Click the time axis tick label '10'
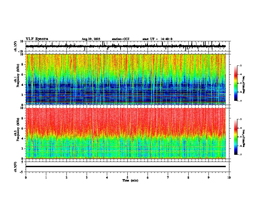This screenshot has height=199, width=258. tap(229, 178)
